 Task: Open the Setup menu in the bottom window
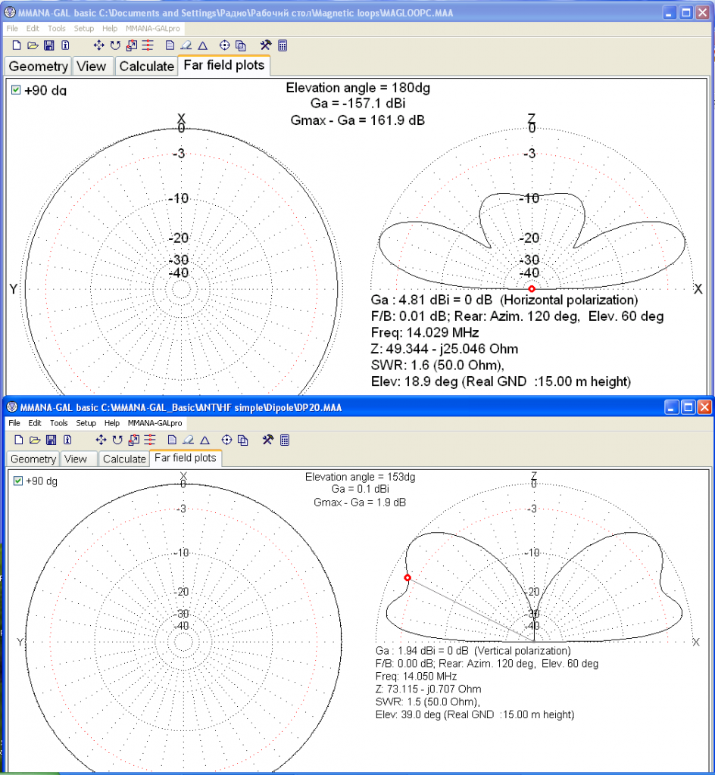[x=86, y=423]
